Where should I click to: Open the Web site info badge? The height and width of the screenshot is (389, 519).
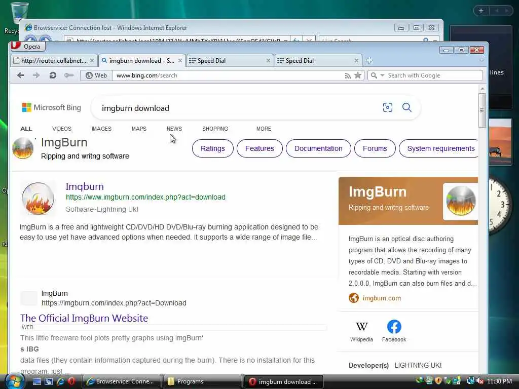click(96, 75)
